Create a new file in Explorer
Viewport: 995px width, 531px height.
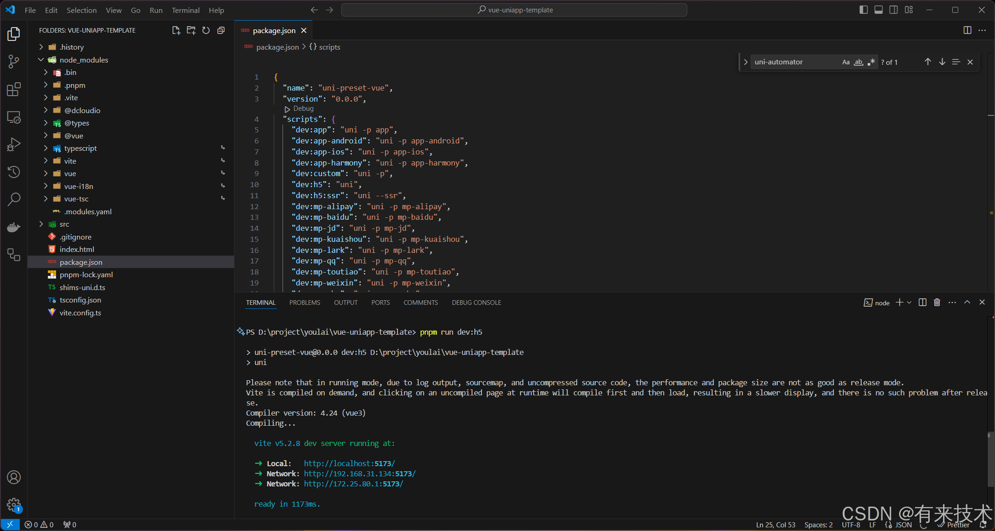pyautogui.click(x=176, y=30)
